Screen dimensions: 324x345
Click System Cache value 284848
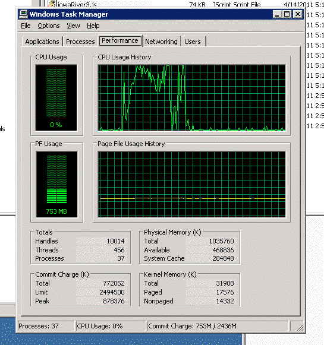point(223,258)
